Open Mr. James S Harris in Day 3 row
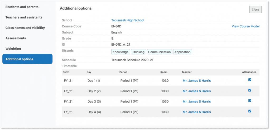This screenshot has width=270, height=130. (x=197, y=102)
